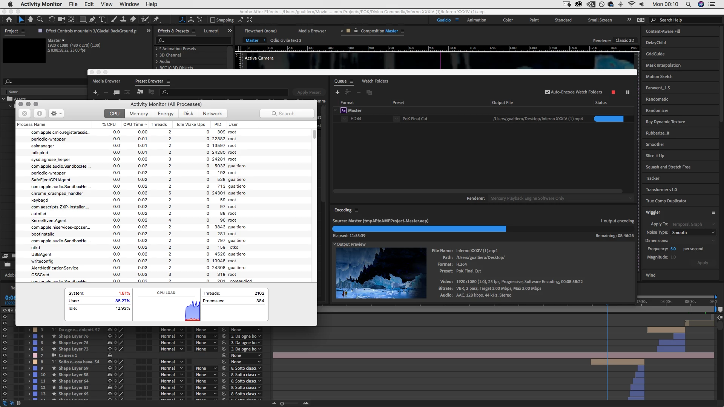Select the Zoom tool in toolbar
The height and width of the screenshot is (407, 724).
point(40,20)
